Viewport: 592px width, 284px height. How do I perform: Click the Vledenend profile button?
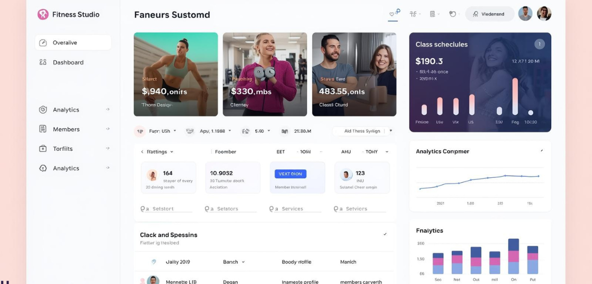pos(489,14)
